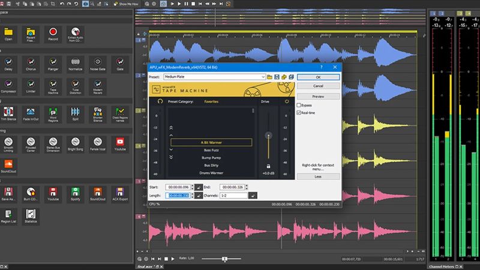Viewport: 480px width, 270px height.
Task: Run the Trim Silence tool
Action: point(8,114)
